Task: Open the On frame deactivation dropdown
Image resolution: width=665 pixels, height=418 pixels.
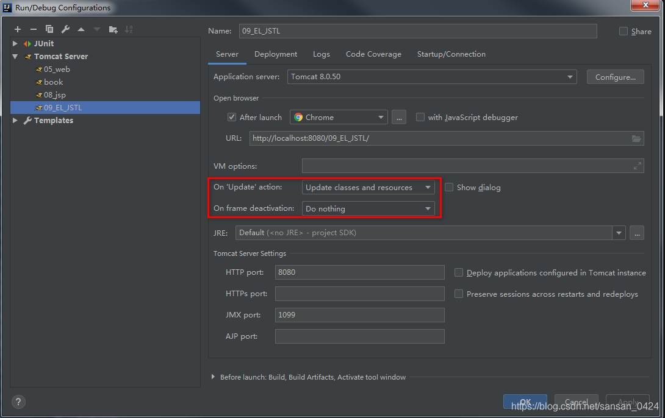Action: [x=368, y=208]
